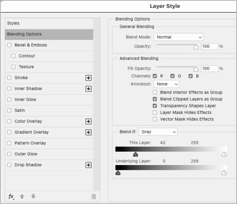The height and width of the screenshot is (204, 237).
Task: Expand the Blend If Gray dropdown
Action: coord(158,132)
